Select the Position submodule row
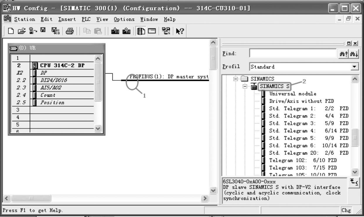 [53, 103]
